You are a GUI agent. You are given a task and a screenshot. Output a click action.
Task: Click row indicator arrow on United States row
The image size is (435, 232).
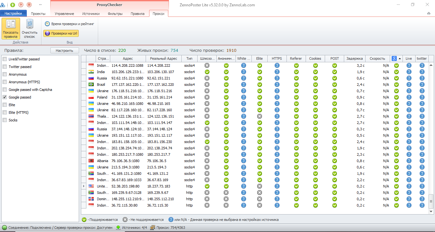[x=84, y=186]
